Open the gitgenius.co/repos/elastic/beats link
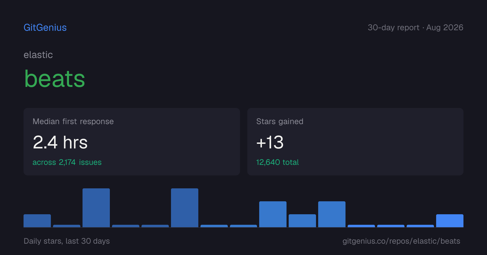 coord(401,241)
